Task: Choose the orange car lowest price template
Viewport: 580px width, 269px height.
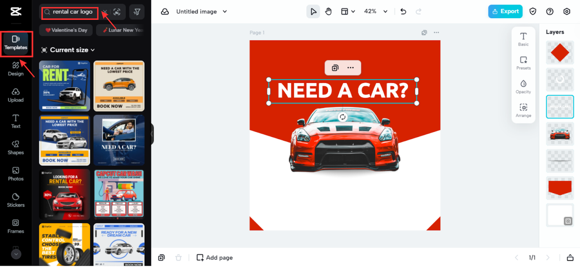Action: point(119,86)
